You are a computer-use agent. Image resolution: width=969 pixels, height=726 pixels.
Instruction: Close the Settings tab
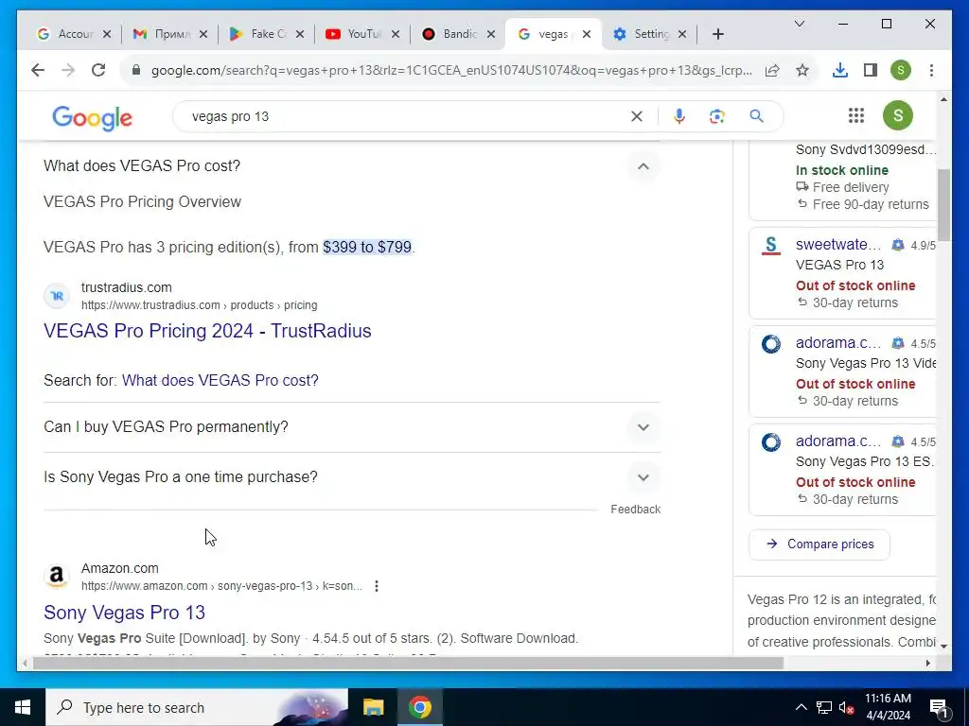(682, 34)
